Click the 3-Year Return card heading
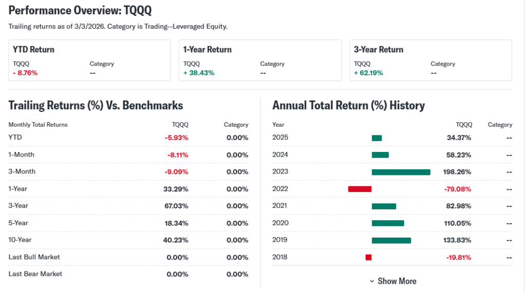This screenshot has width=526, height=292. click(x=379, y=50)
